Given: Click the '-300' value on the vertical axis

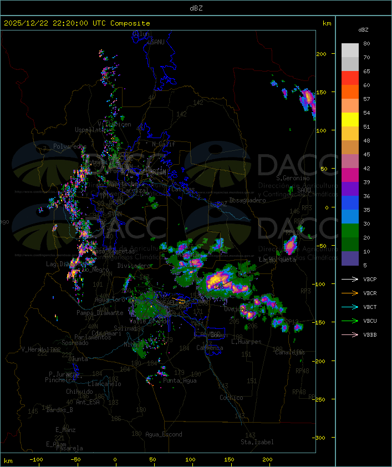Looking at the screenshot, I should point(318,438).
